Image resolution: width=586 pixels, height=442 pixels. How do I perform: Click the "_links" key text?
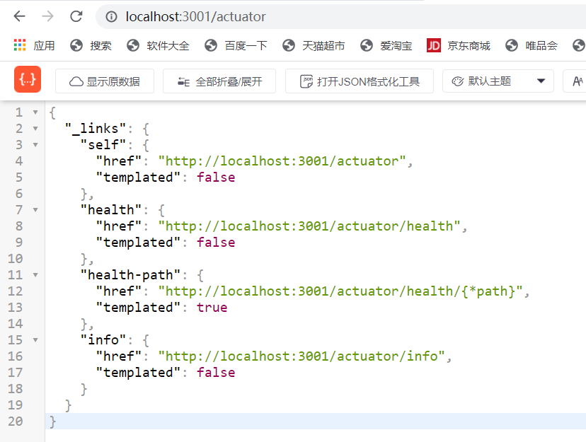click(x=96, y=129)
